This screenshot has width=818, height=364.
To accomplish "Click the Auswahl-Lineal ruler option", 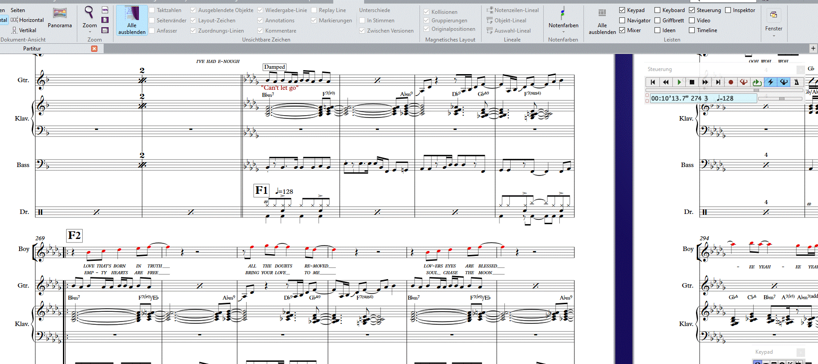I will 508,31.
